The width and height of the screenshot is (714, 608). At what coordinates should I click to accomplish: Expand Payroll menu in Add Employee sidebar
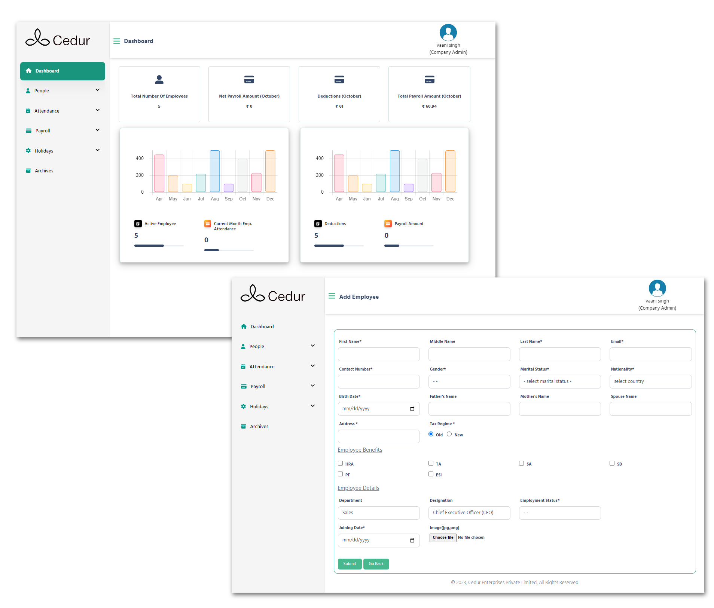point(278,386)
